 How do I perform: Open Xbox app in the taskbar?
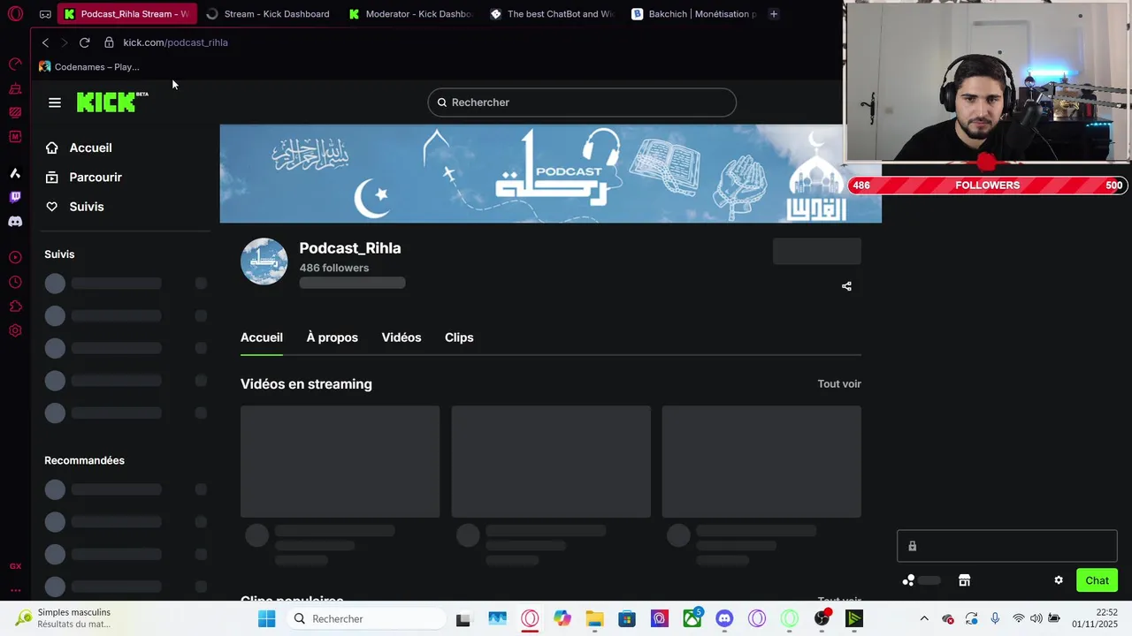click(692, 618)
